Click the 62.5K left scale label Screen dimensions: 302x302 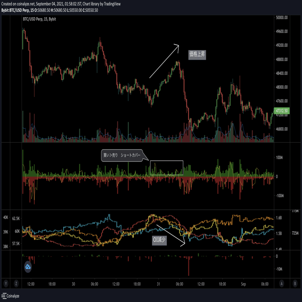(x=16, y=218)
